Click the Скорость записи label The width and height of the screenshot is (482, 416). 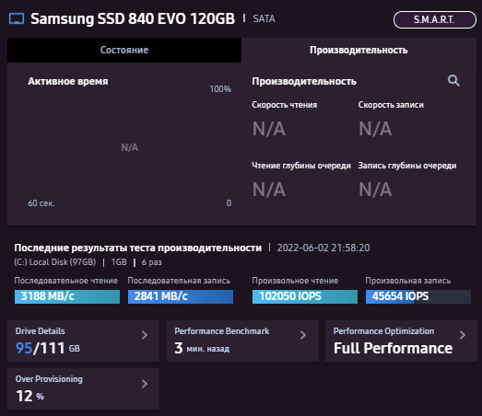click(x=391, y=105)
